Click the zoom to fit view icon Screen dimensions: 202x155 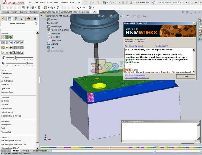(x=95, y=16)
